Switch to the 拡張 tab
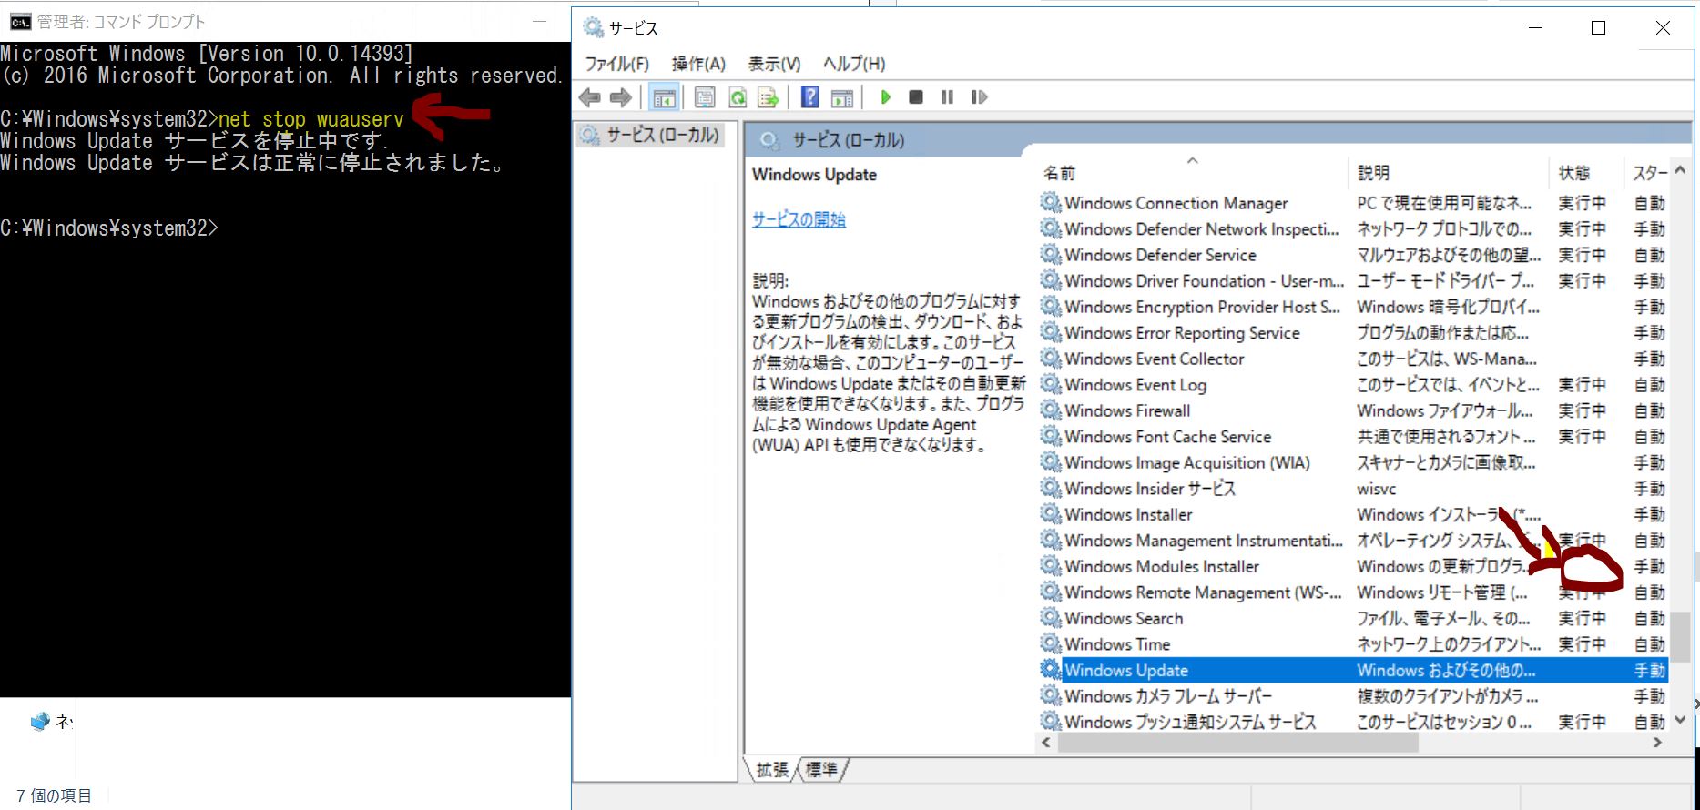 pos(772,770)
